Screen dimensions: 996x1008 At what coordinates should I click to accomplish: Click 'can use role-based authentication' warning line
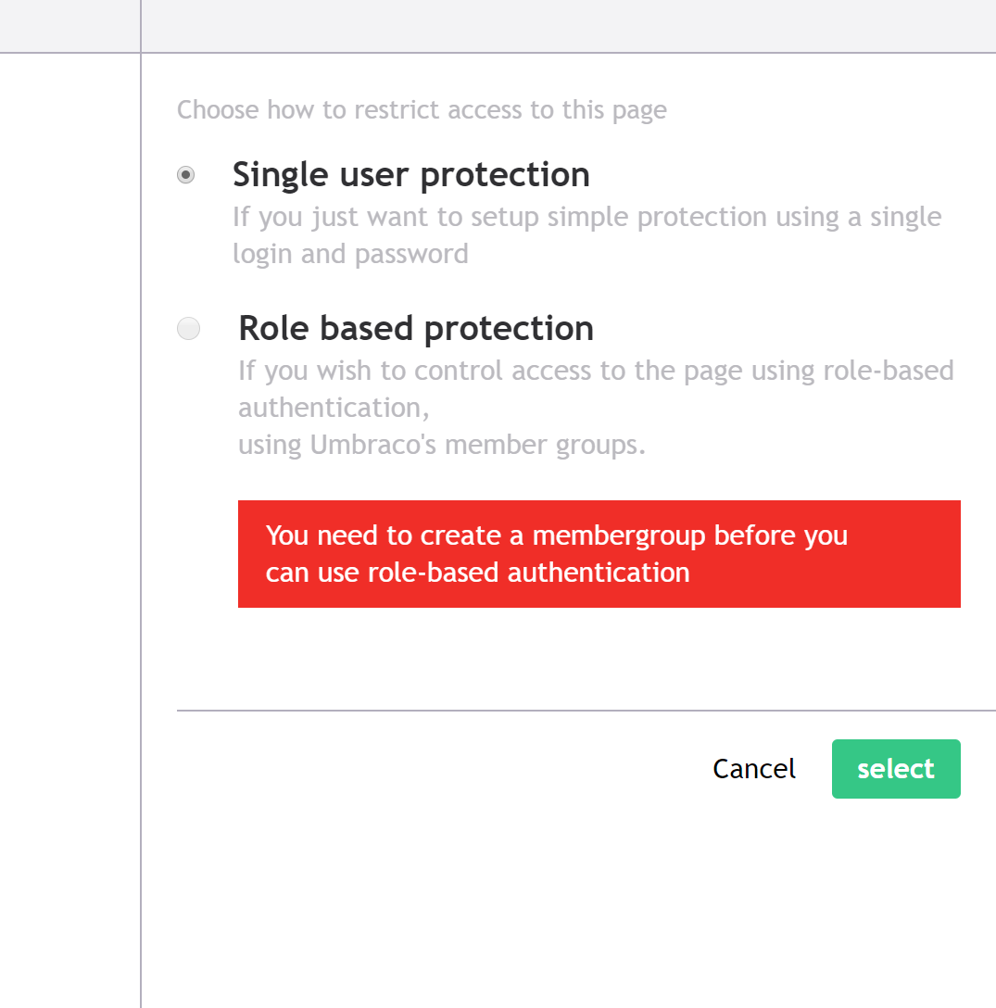[x=477, y=573]
